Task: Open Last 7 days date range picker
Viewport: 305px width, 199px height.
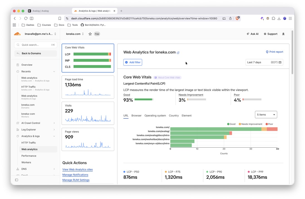Action: click(264, 62)
